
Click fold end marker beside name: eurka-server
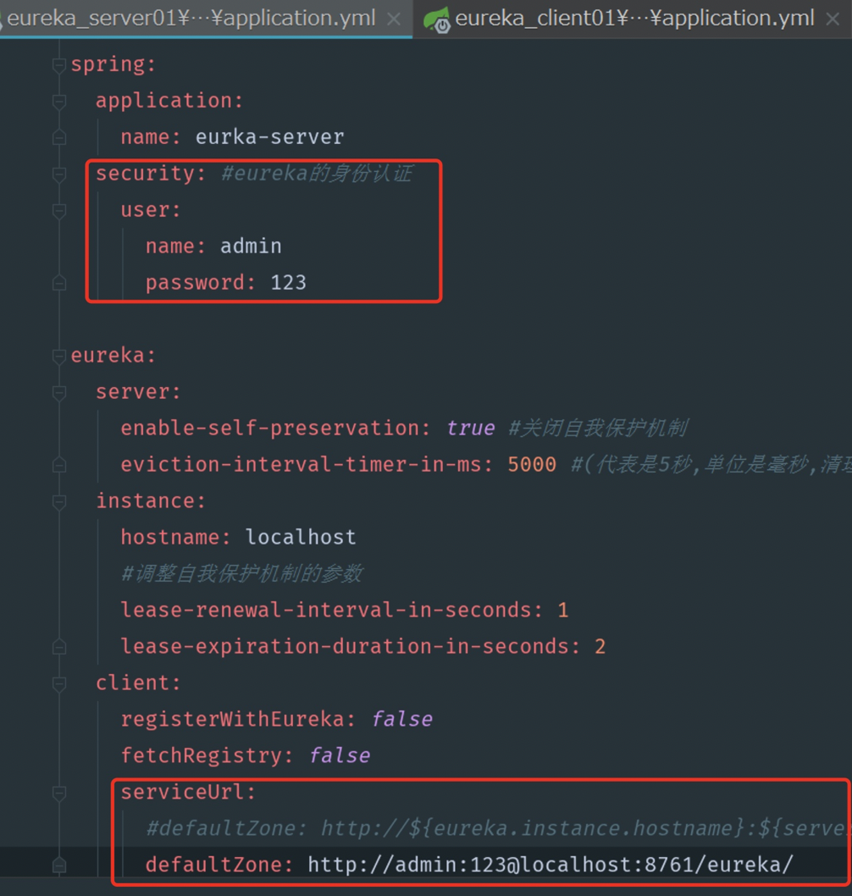point(58,138)
